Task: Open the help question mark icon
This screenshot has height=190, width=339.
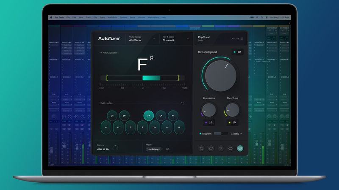Action: pos(221,149)
